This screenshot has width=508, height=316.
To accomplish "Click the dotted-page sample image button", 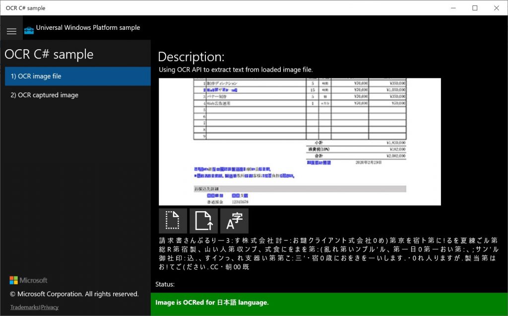I will tap(173, 221).
